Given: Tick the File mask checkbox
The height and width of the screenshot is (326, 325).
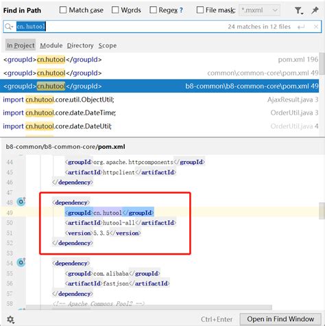Looking at the screenshot, I should (200, 10).
